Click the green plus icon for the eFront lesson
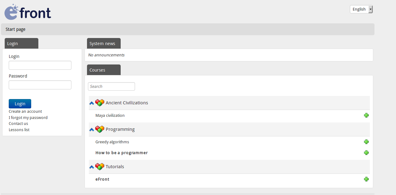The height and width of the screenshot is (195, 396). (x=366, y=179)
